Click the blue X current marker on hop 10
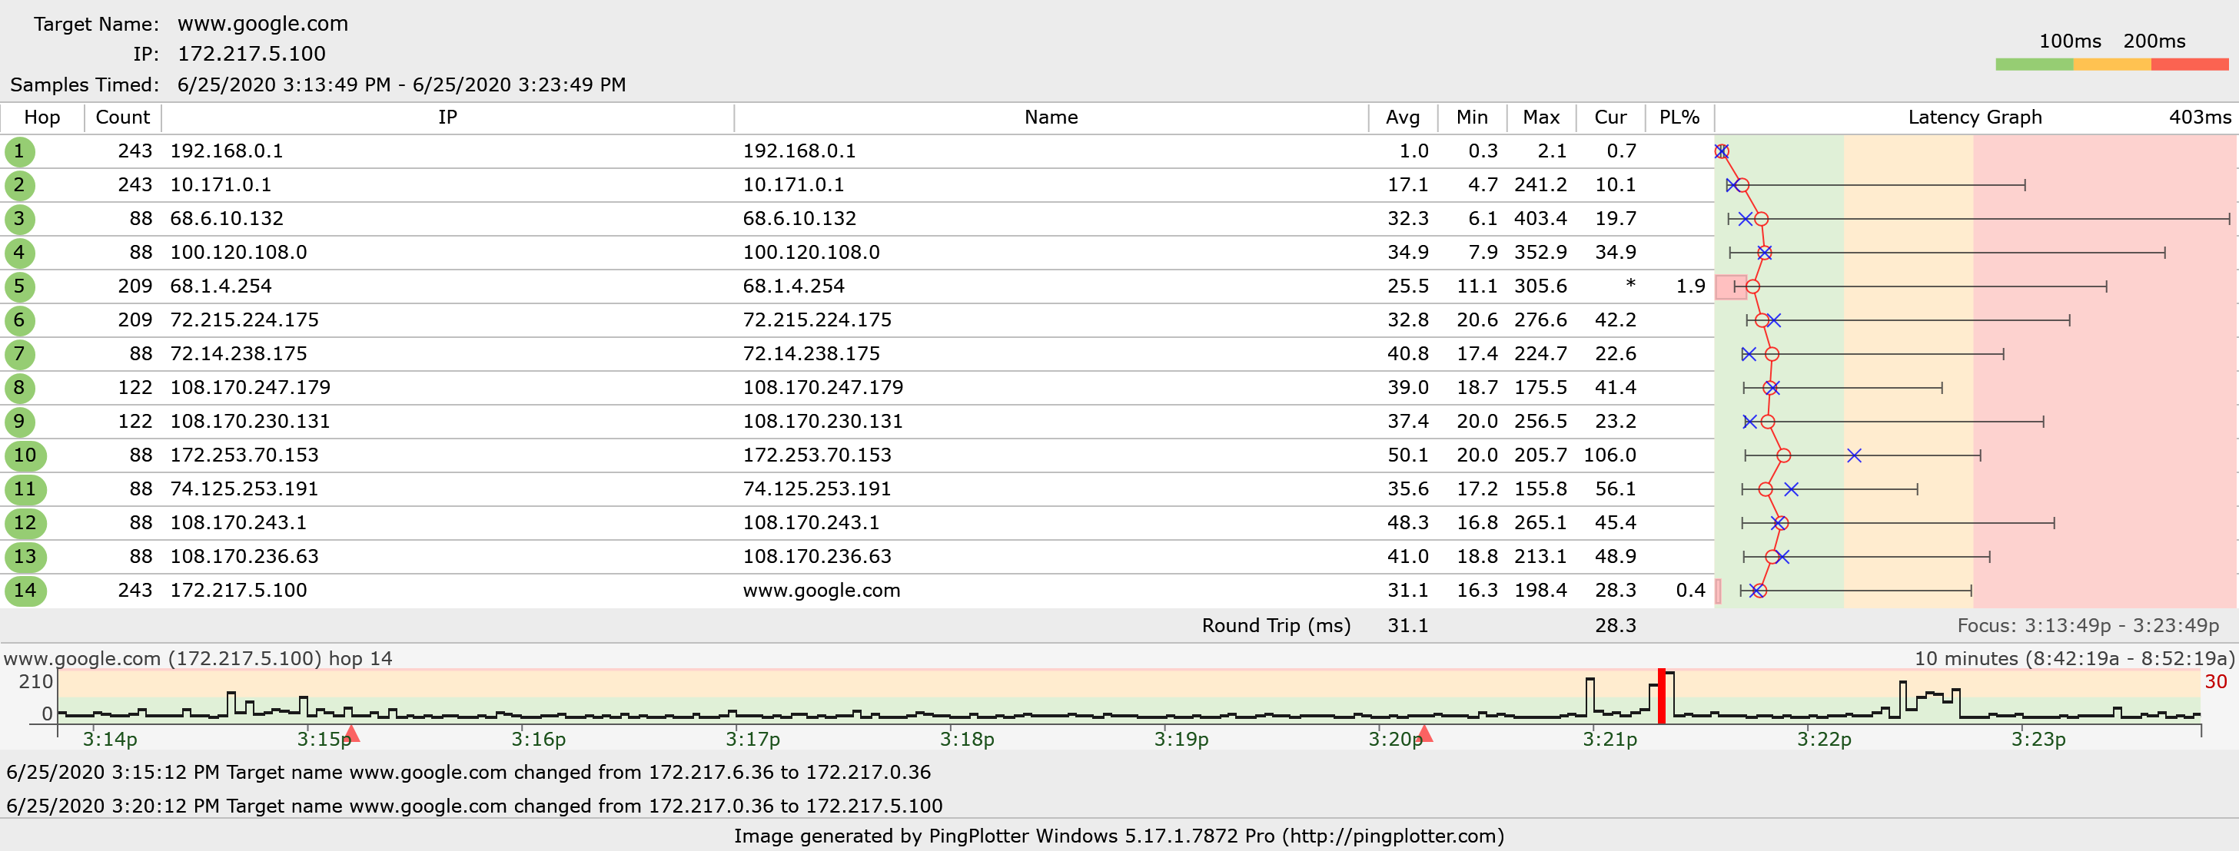The height and width of the screenshot is (851, 2239). 1854,456
